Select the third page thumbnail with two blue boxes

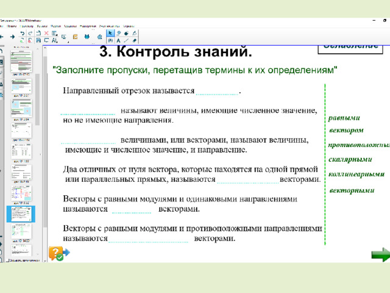point(21,108)
